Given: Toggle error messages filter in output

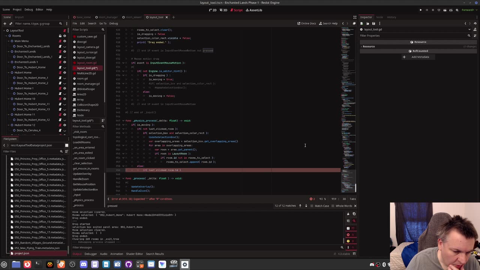Looking at the screenshot, I should [x=350, y=235].
